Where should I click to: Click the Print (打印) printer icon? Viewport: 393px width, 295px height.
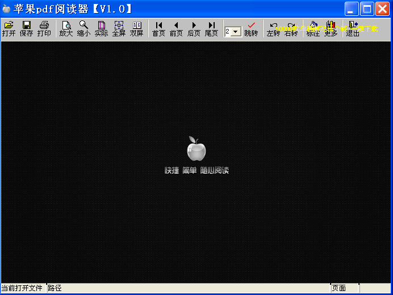(x=44, y=29)
